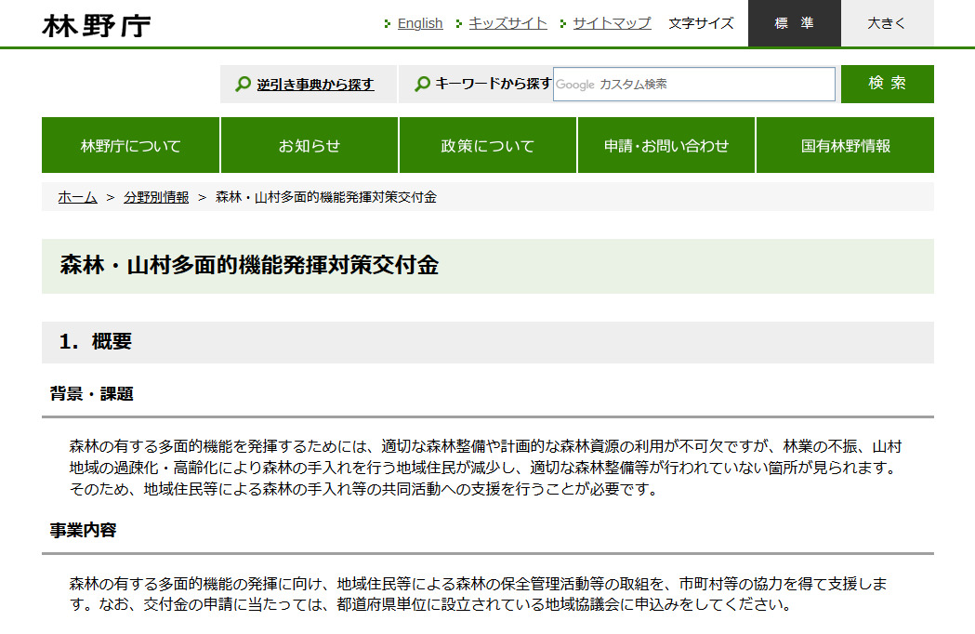Select 政策について in the navigation bar
975x634 pixels.
488,146
